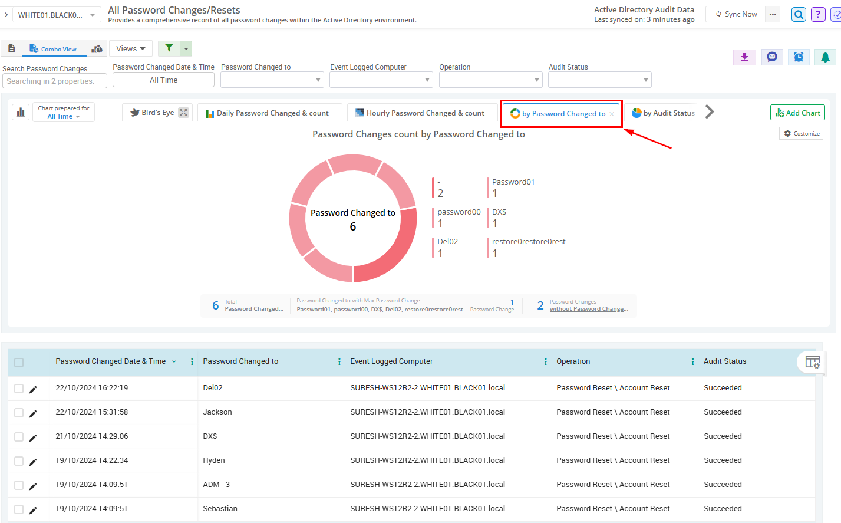Image resolution: width=841 pixels, height=523 pixels.
Task: Click the alarm clock schedule icon
Action: coord(799,57)
